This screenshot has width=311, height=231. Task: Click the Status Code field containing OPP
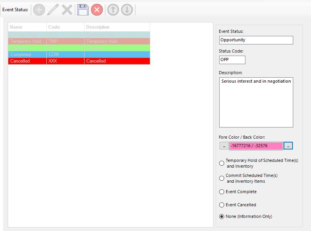pyautogui.click(x=232, y=60)
